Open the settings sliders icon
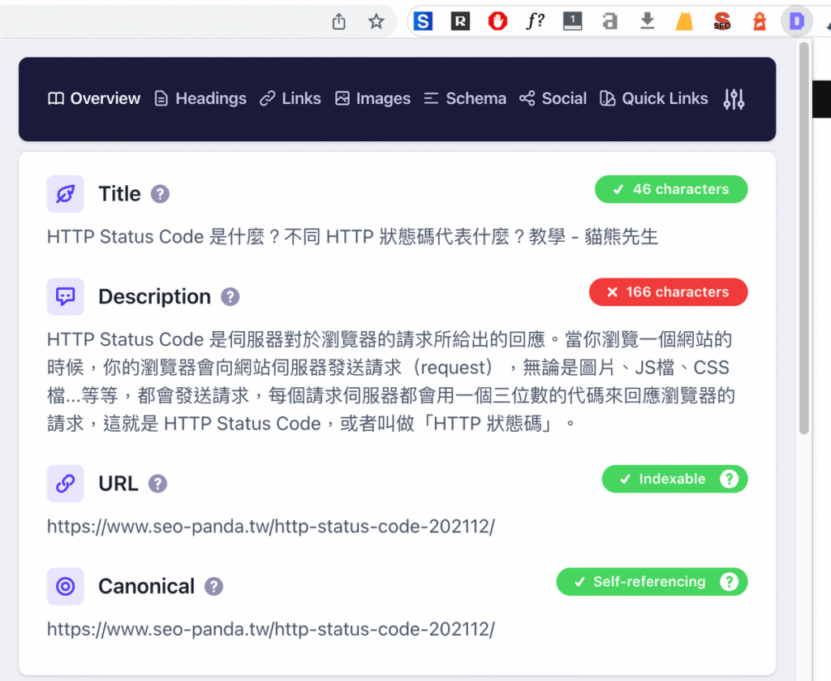The image size is (831, 681). pyautogui.click(x=734, y=98)
